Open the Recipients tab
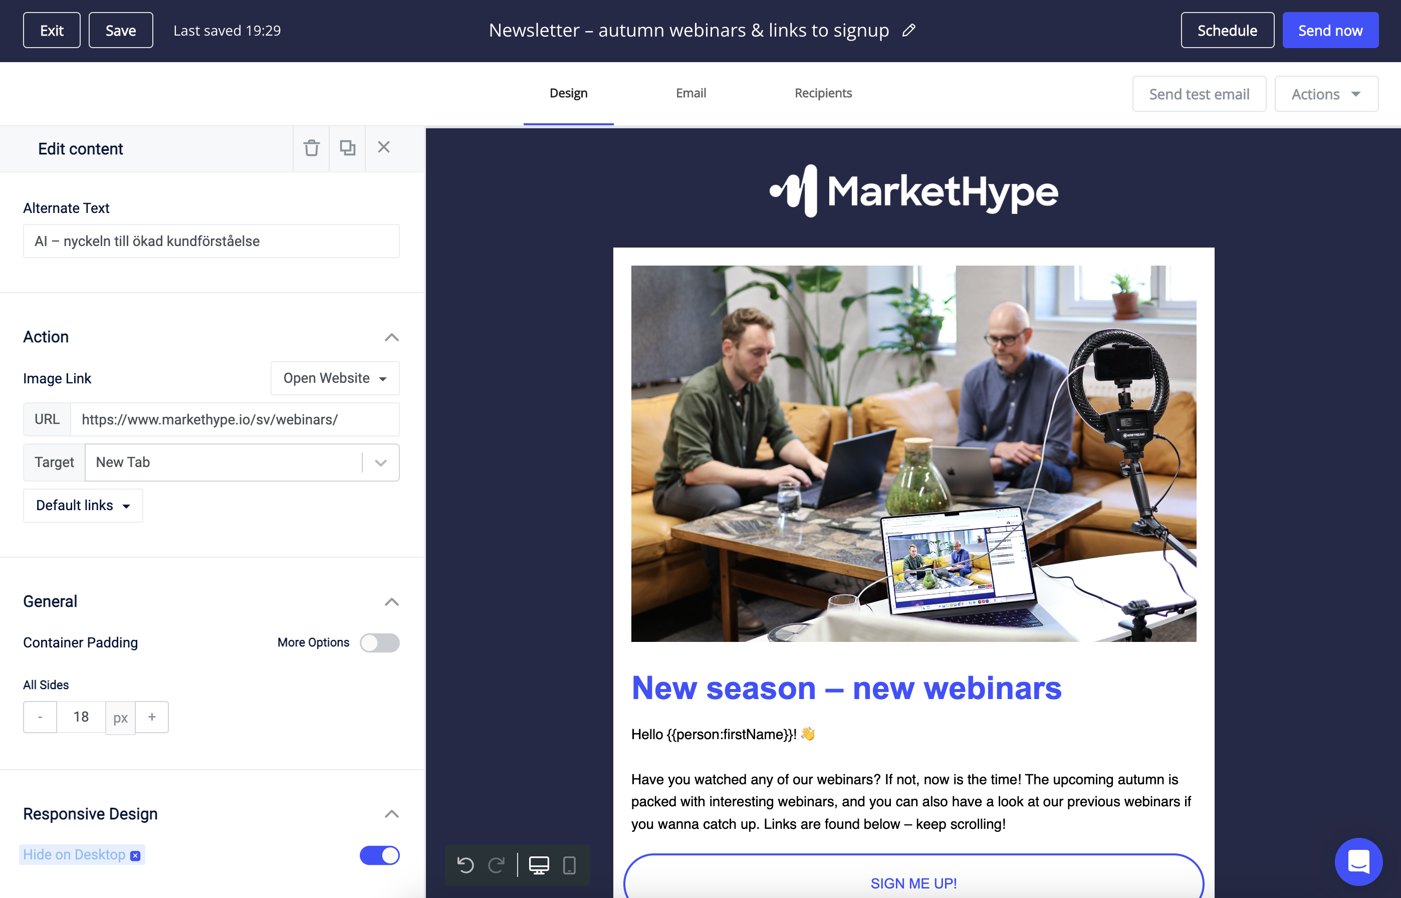 (823, 93)
